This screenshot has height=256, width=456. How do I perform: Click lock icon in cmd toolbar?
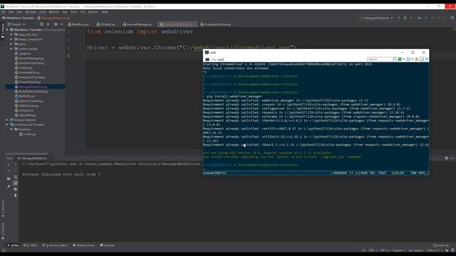tap(416, 59)
